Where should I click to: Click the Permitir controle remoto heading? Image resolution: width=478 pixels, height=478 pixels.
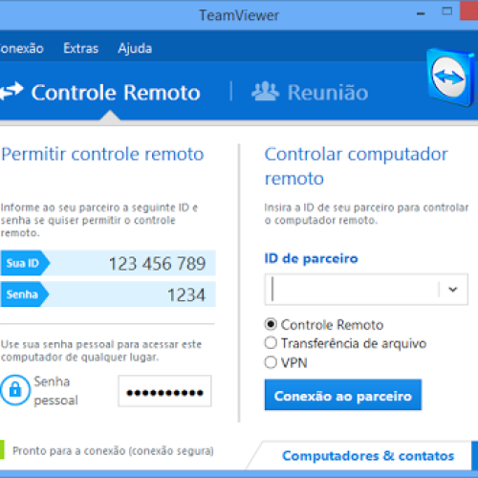coord(102,154)
